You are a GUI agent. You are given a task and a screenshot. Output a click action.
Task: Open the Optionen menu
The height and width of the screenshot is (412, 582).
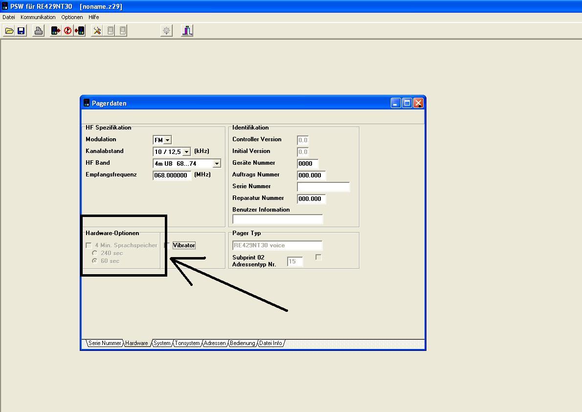tap(72, 17)
